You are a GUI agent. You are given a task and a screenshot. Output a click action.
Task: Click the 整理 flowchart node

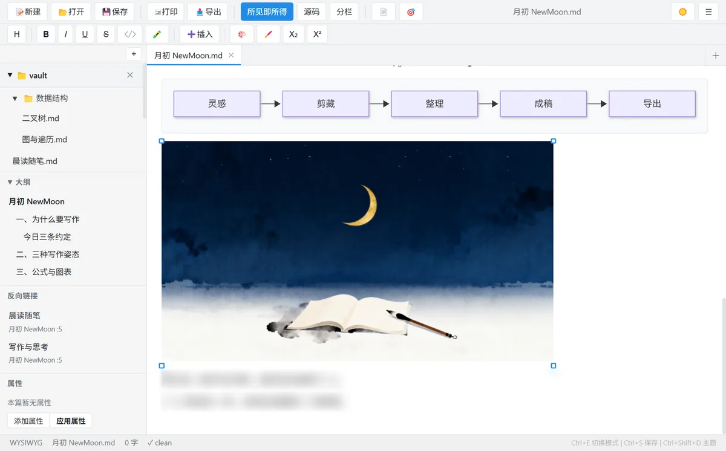[x=434, y=103]
